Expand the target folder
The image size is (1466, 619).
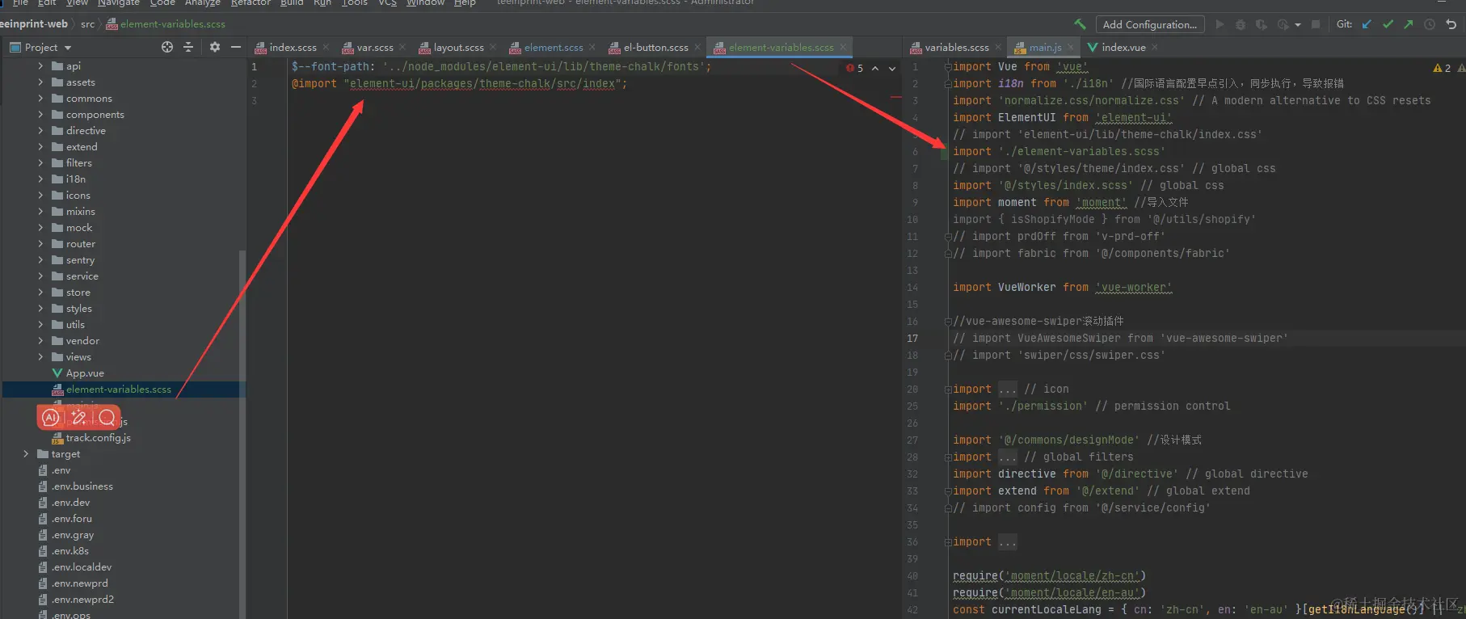coord(26,454)
